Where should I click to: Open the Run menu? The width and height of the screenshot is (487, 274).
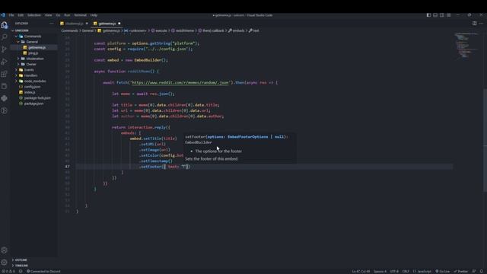pos(67,15)
